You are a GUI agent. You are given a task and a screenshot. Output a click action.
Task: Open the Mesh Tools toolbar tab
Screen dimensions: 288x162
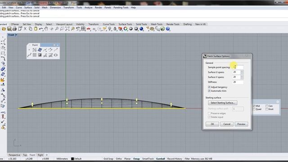(157, 24)
